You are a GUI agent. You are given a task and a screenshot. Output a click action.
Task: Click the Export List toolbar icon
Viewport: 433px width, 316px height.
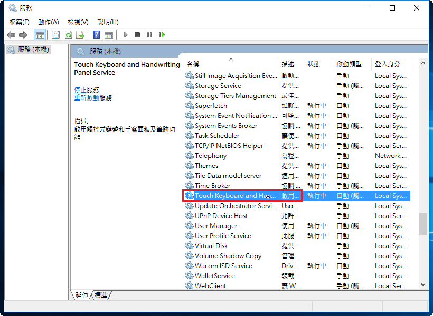click(80, 35)
